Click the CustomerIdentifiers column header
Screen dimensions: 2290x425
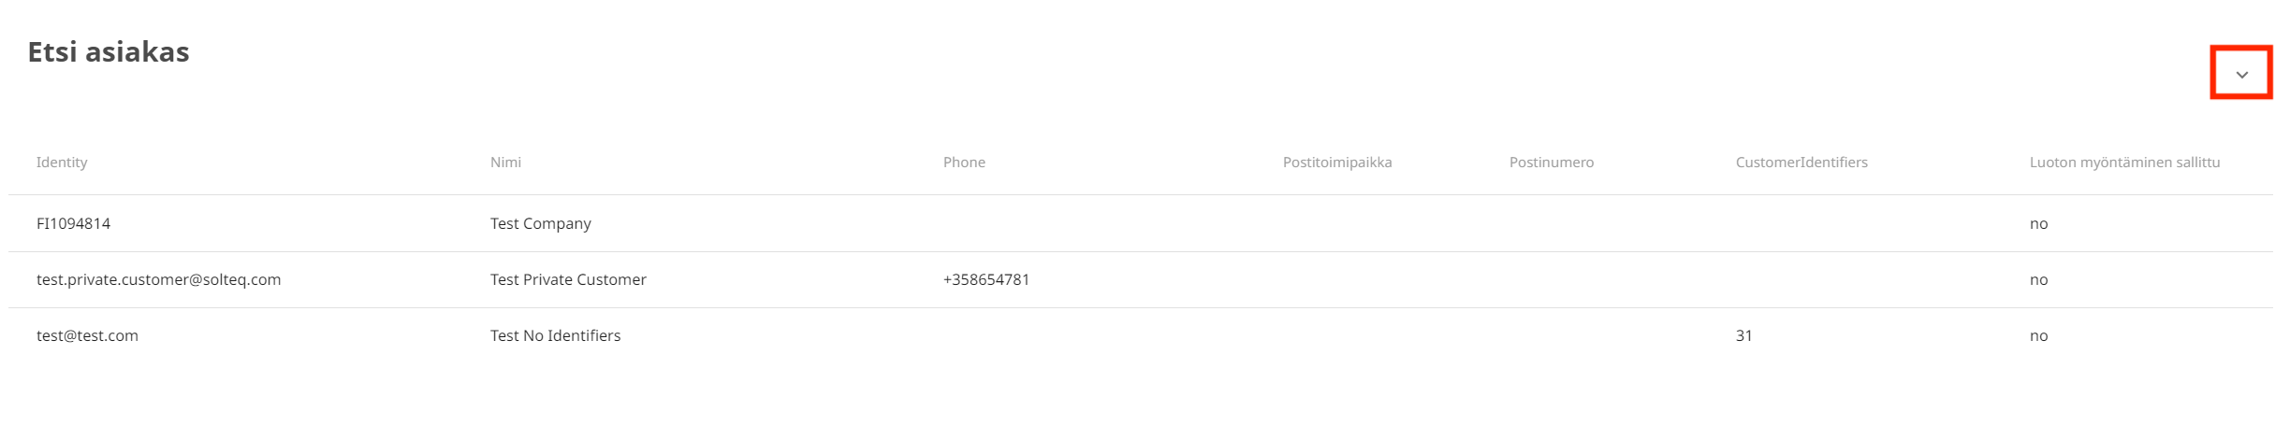point(1801,163)
